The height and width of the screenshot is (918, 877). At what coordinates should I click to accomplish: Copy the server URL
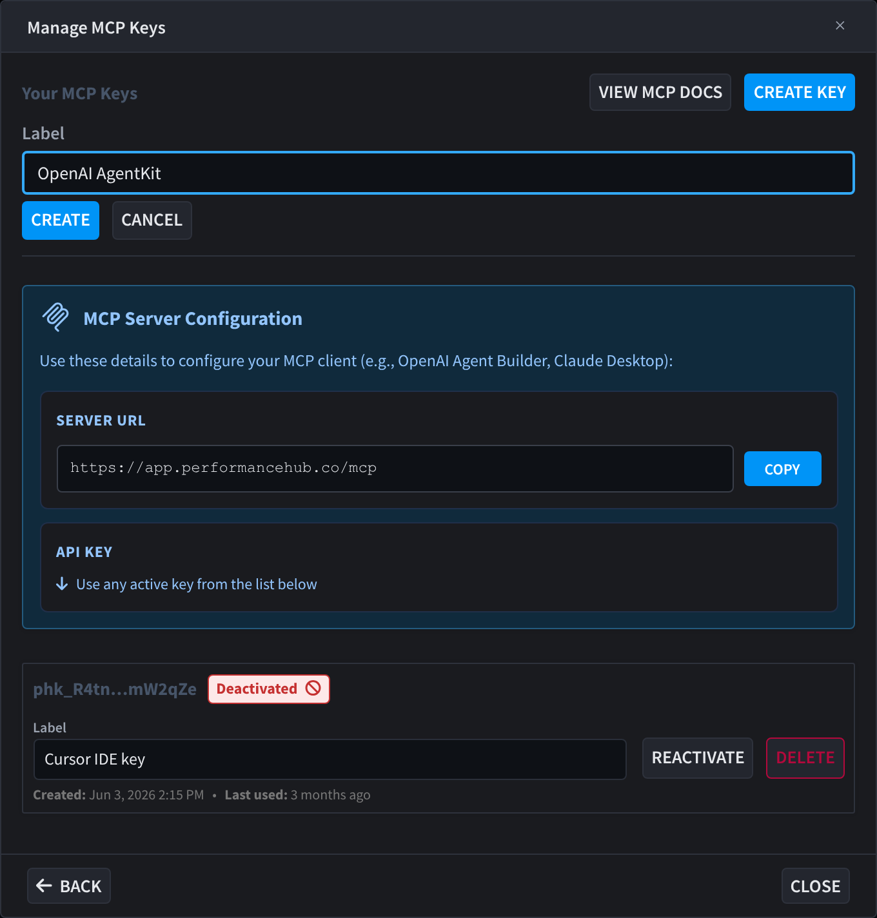pos(783,469)
